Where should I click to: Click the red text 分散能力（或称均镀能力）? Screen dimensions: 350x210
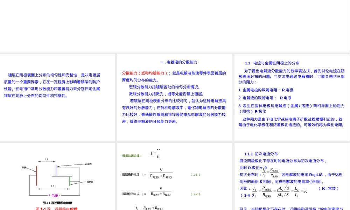point(145,73)
